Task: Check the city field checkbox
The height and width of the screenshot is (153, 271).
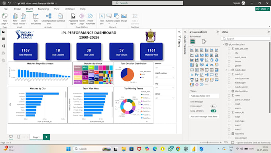Action: [x=229, y=53]
